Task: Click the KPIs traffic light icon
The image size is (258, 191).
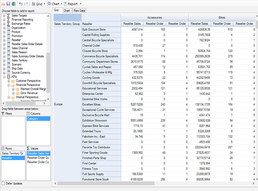Action: 9,77
